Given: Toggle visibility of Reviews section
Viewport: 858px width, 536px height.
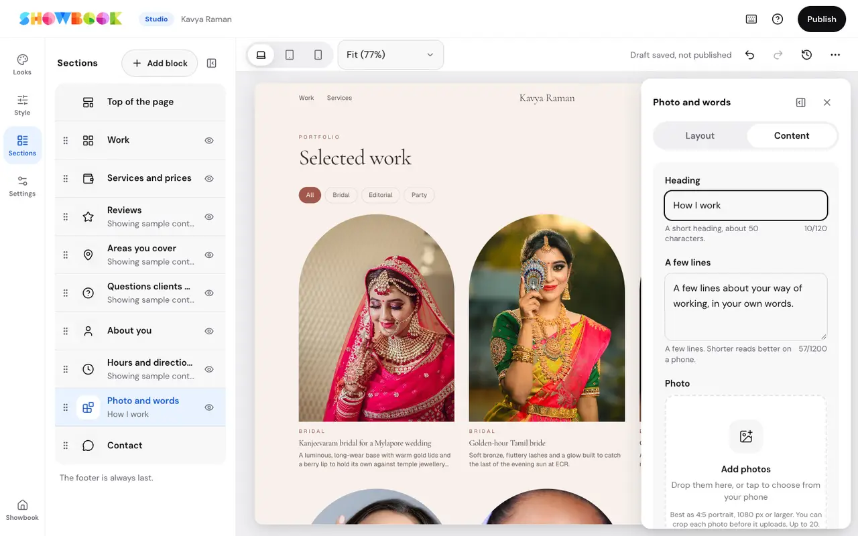Looking at the screenshot, I should [209, 217].
